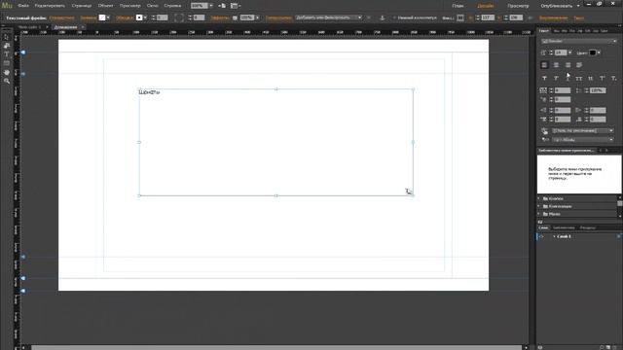The image size is (623, 350).
Task: Open the Страница menu
Action: click(82, 6)
